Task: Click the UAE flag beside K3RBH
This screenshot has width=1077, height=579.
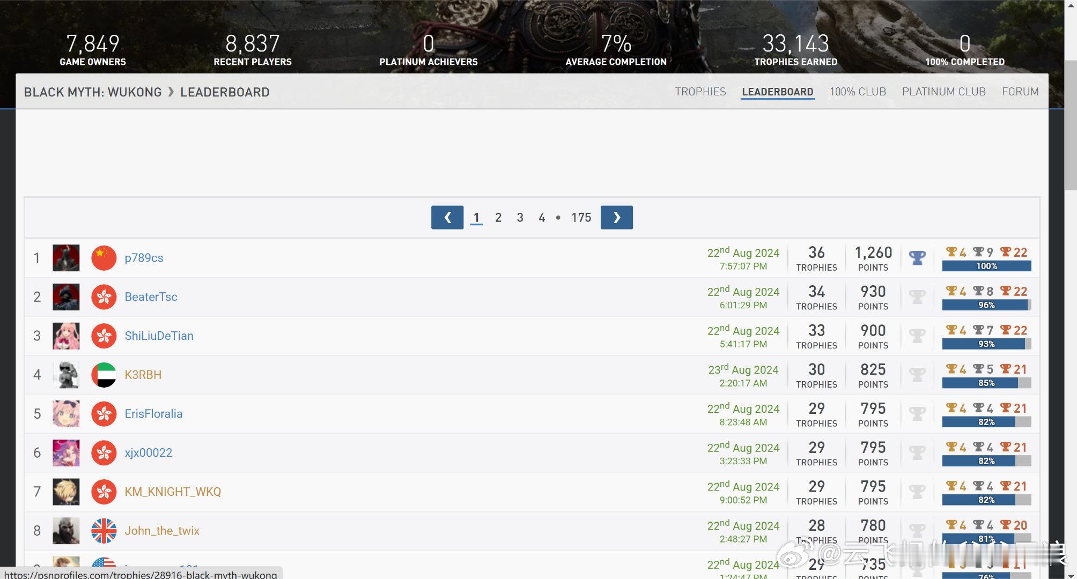Action: tap(104, 375)
